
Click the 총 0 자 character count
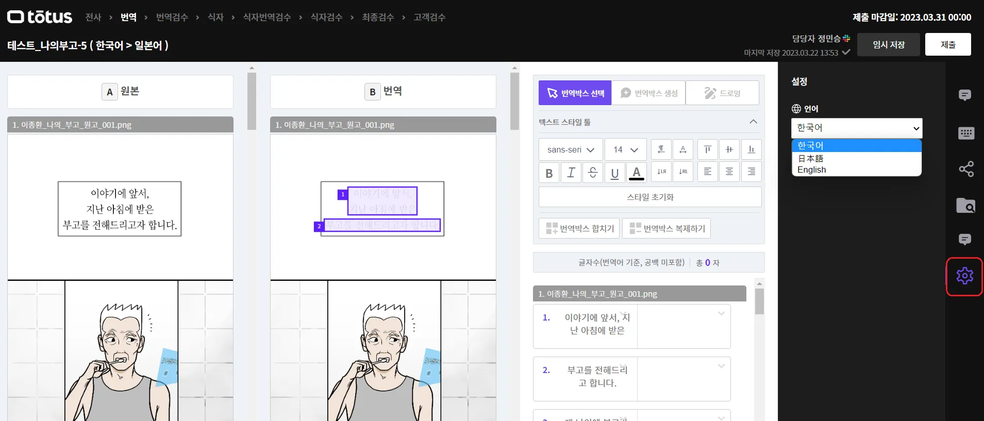click(708, 263)
